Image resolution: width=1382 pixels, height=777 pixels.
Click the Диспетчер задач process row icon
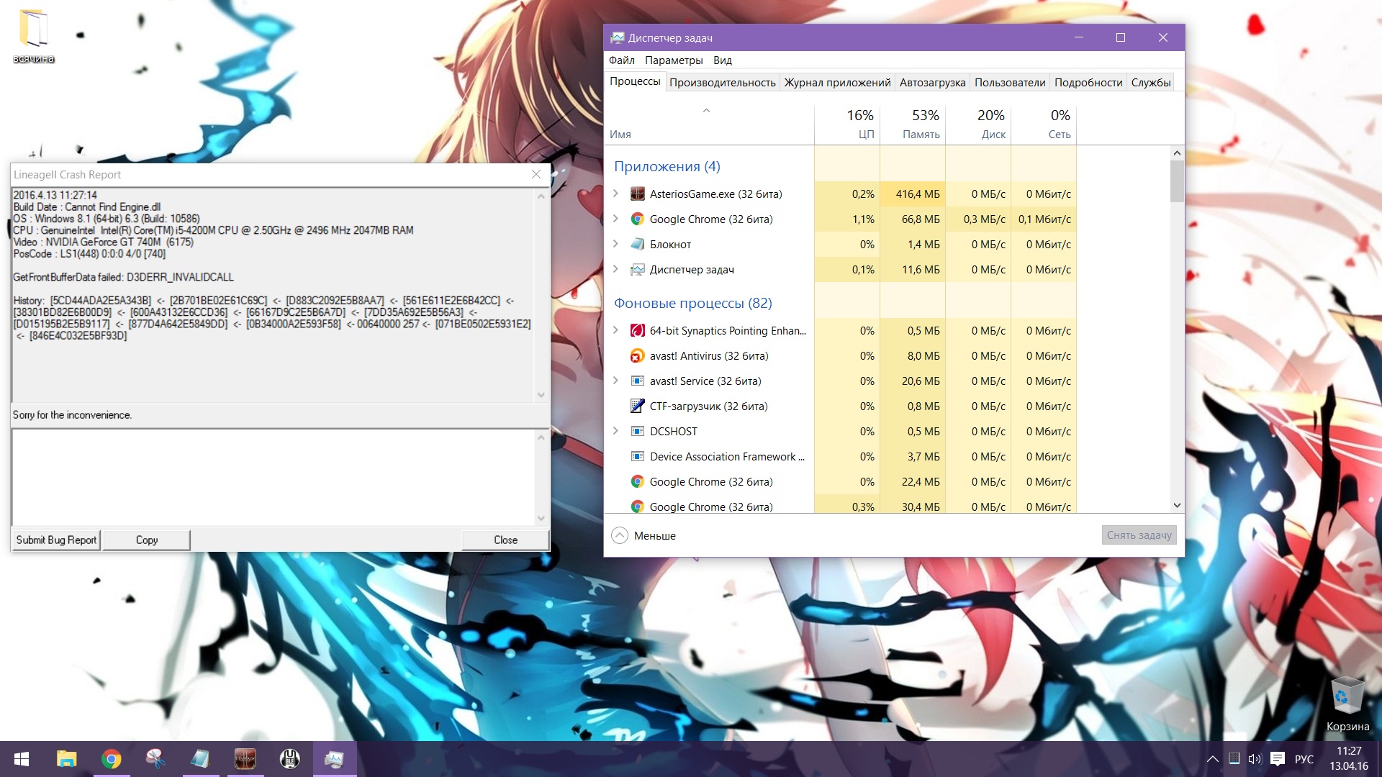click(x=637, y=270)
